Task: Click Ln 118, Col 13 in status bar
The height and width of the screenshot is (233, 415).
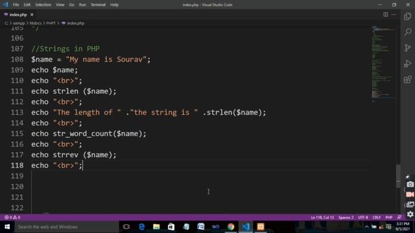Action: 322,217
